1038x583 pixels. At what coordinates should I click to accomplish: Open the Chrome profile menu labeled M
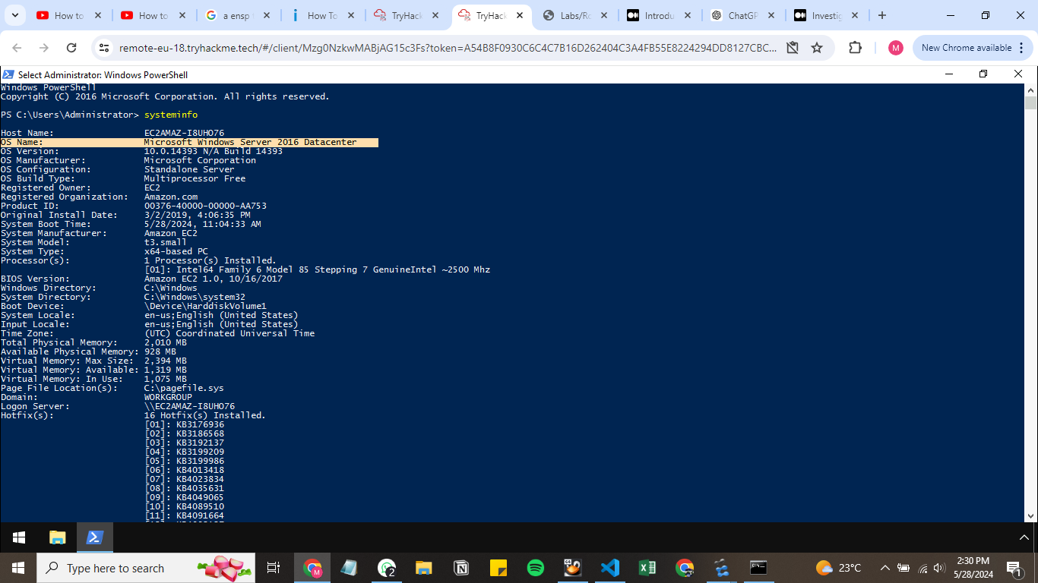895,47
